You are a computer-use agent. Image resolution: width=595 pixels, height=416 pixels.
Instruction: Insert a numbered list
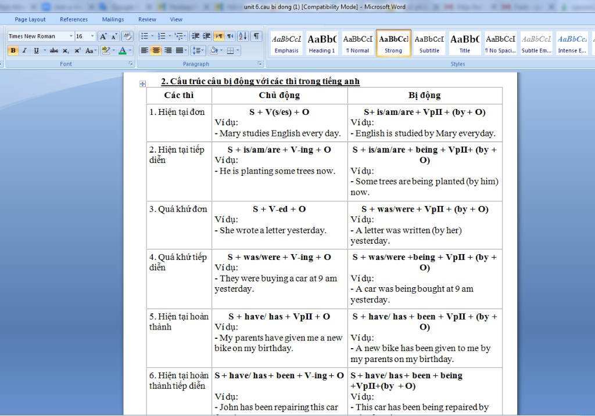162,37
